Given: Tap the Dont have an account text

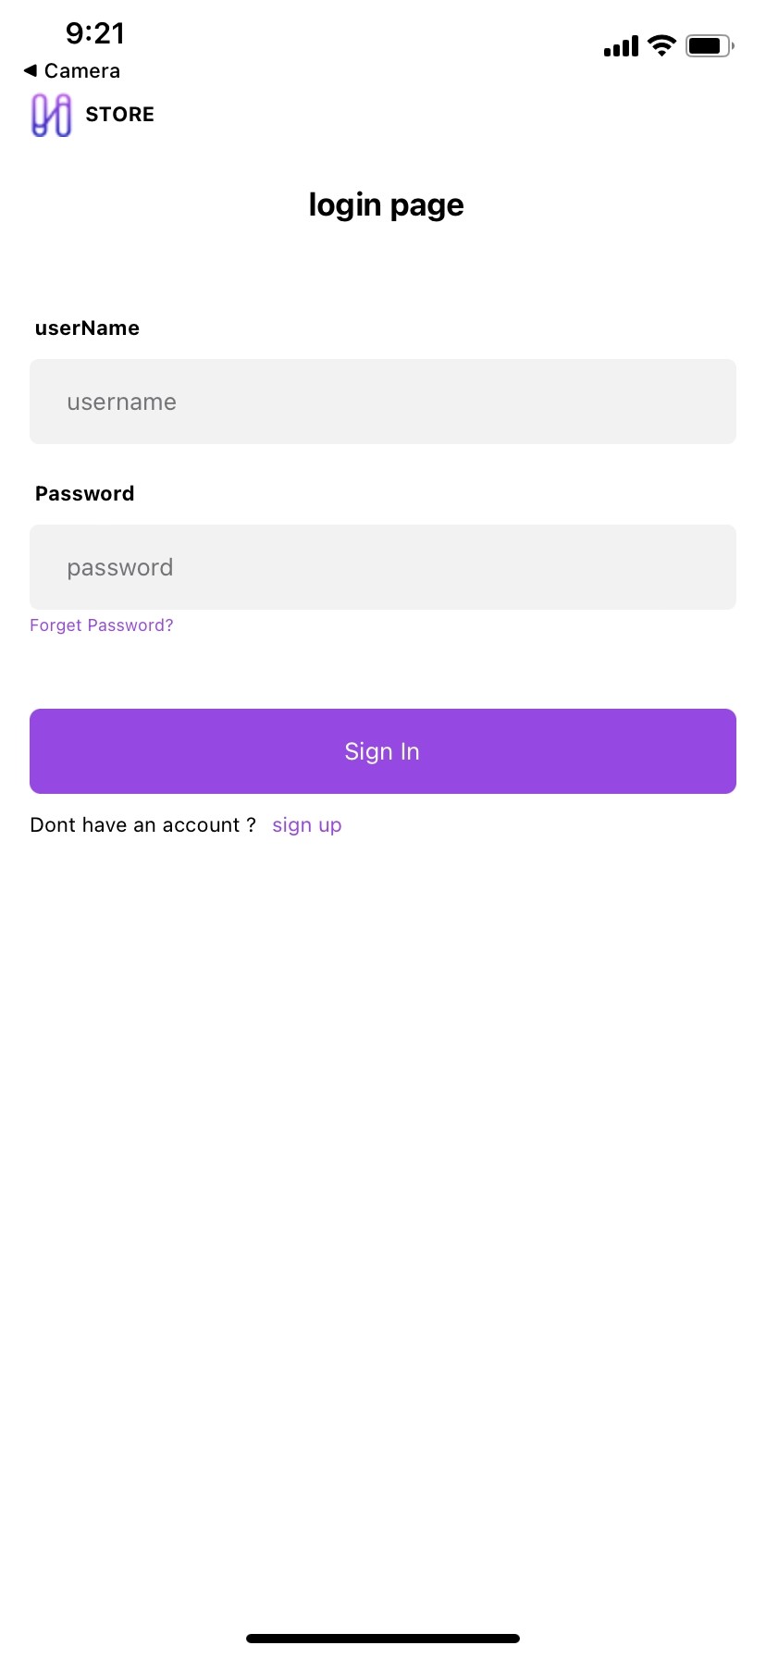Looking at the screenshot, I should 143,825.
